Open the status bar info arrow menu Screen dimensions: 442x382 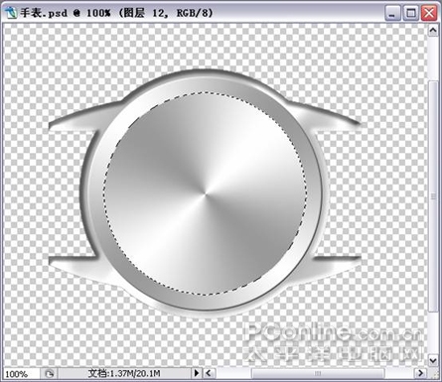[197, 373]
